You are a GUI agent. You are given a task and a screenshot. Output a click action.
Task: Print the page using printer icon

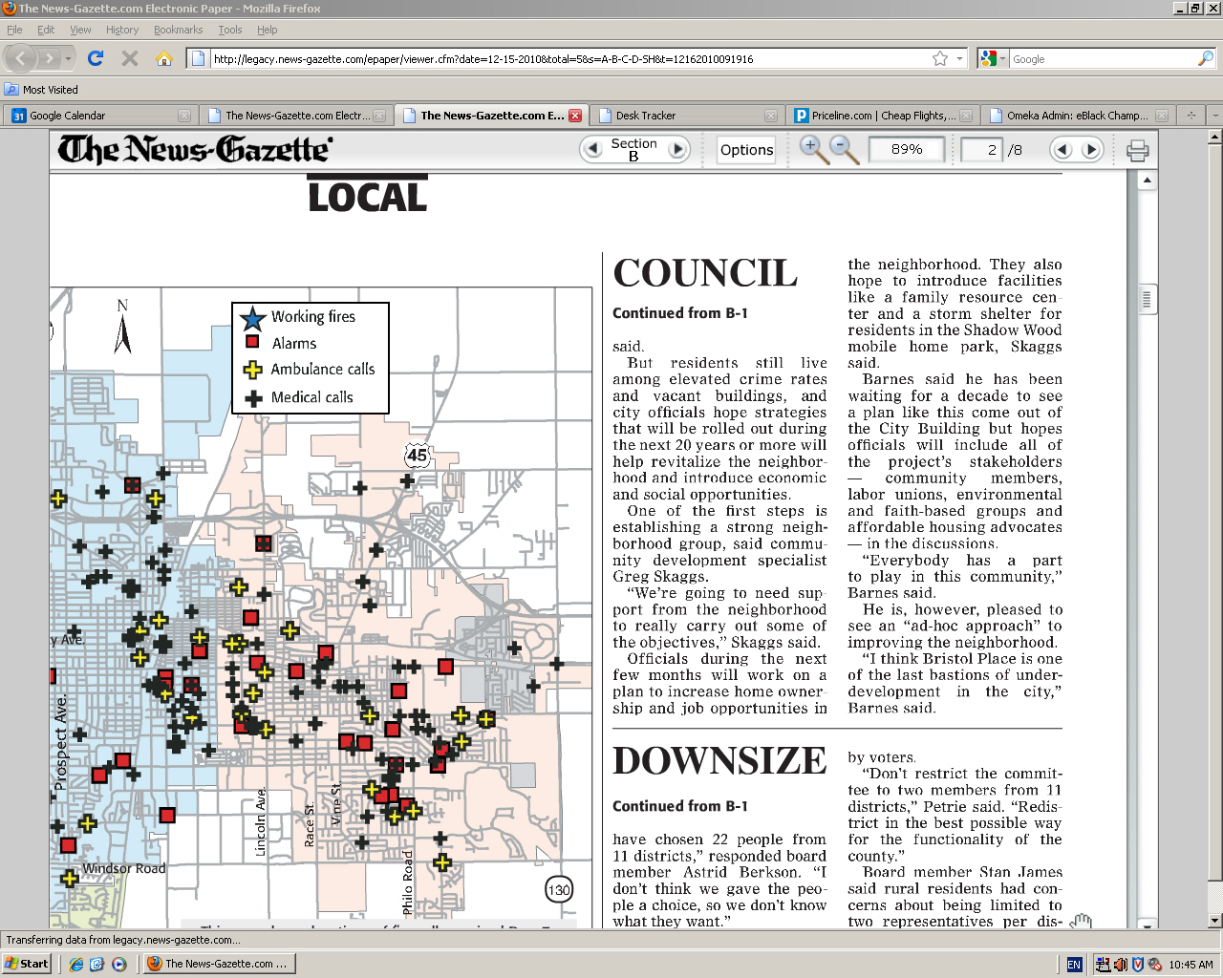tap(1137, 150)
